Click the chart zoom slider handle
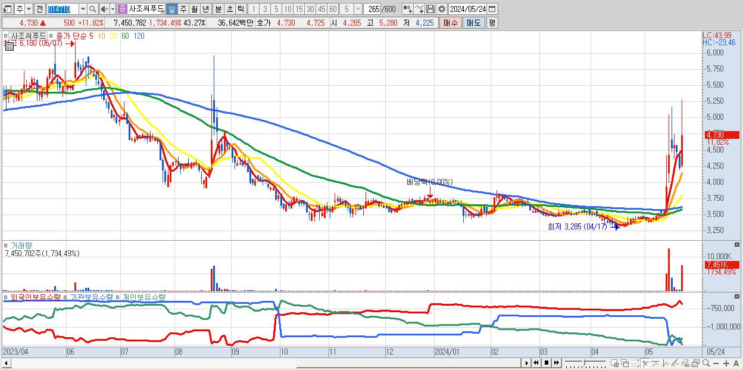Viewport: 743px width, 370px height. [585, 362]
